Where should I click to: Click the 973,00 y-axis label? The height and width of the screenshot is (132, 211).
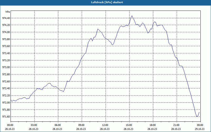point(6,67)
